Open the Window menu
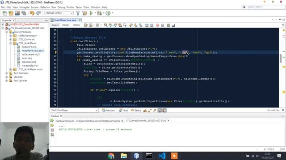The image size is (286, 160). (96, 7)
